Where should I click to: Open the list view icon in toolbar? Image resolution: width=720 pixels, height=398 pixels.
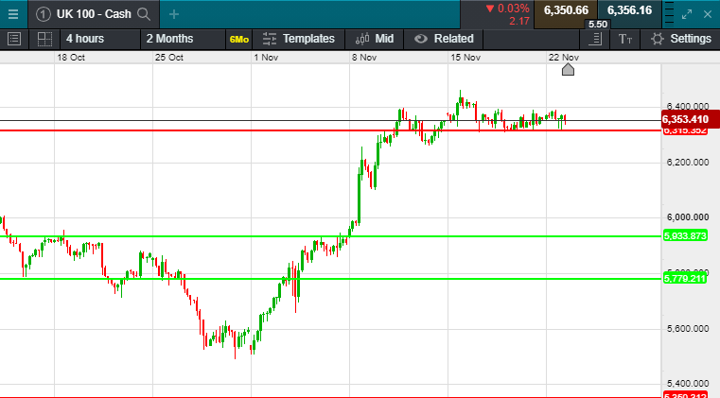click(x=14, y=39)
